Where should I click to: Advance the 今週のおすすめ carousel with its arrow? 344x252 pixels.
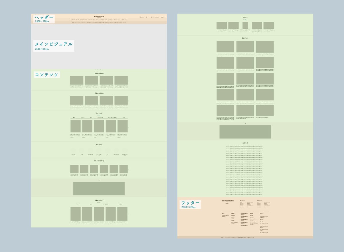click(129, 81)
